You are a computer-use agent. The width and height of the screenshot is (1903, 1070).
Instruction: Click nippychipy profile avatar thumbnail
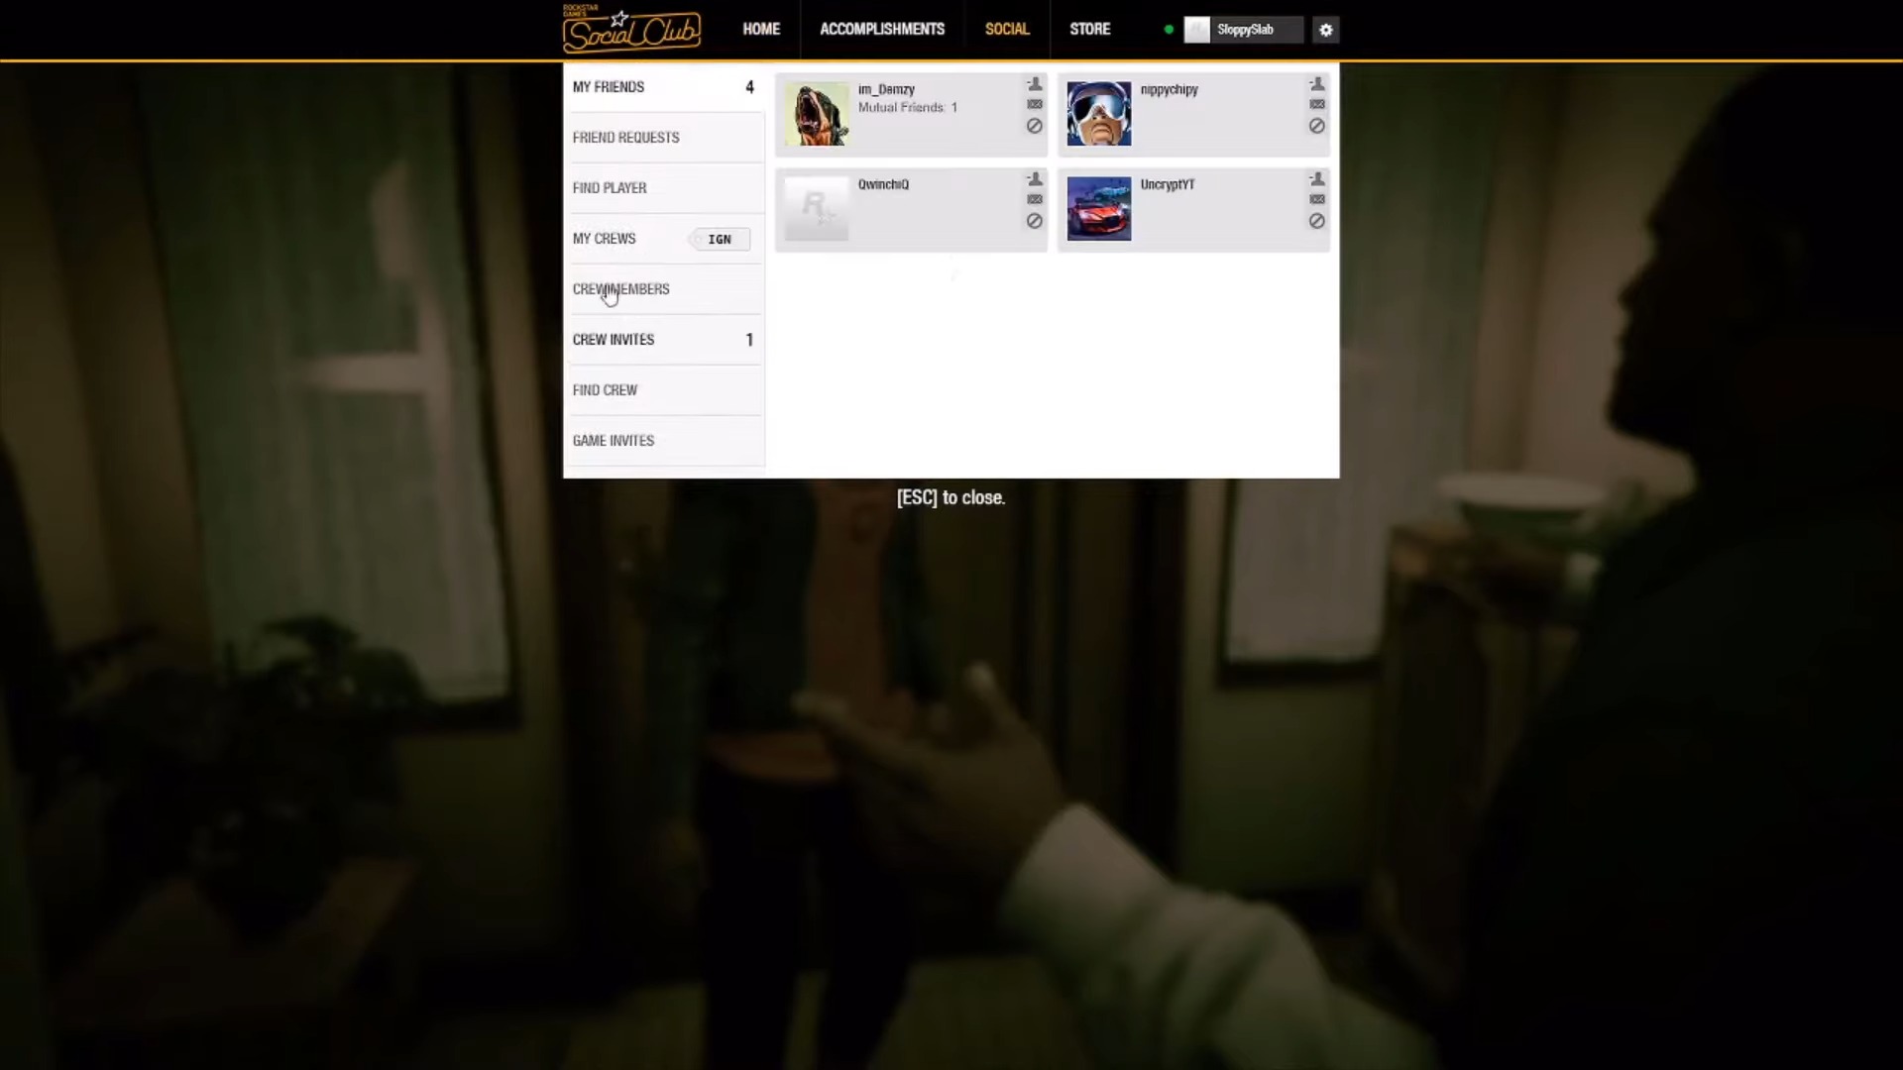pyautogui.click(x=1098, y=112)
